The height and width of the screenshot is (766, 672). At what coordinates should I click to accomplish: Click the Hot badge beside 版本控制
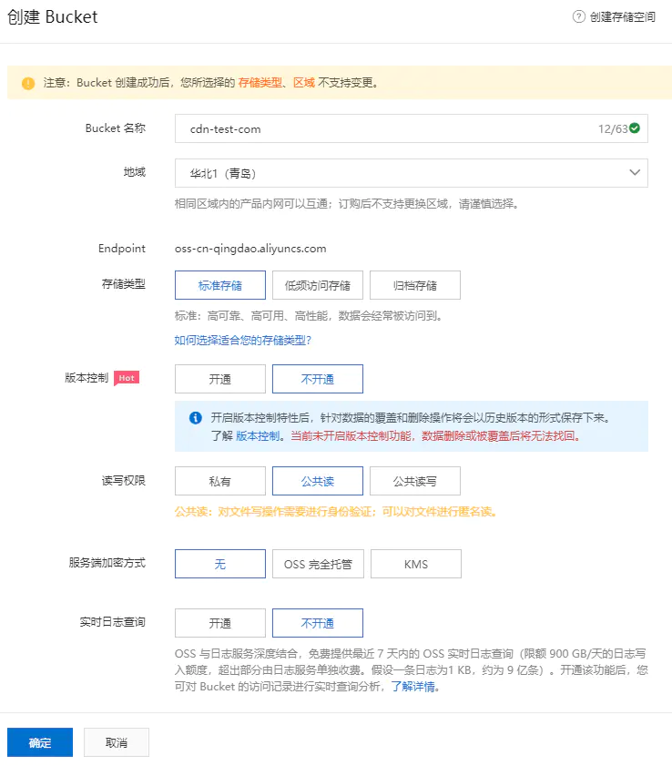(127, 378)
